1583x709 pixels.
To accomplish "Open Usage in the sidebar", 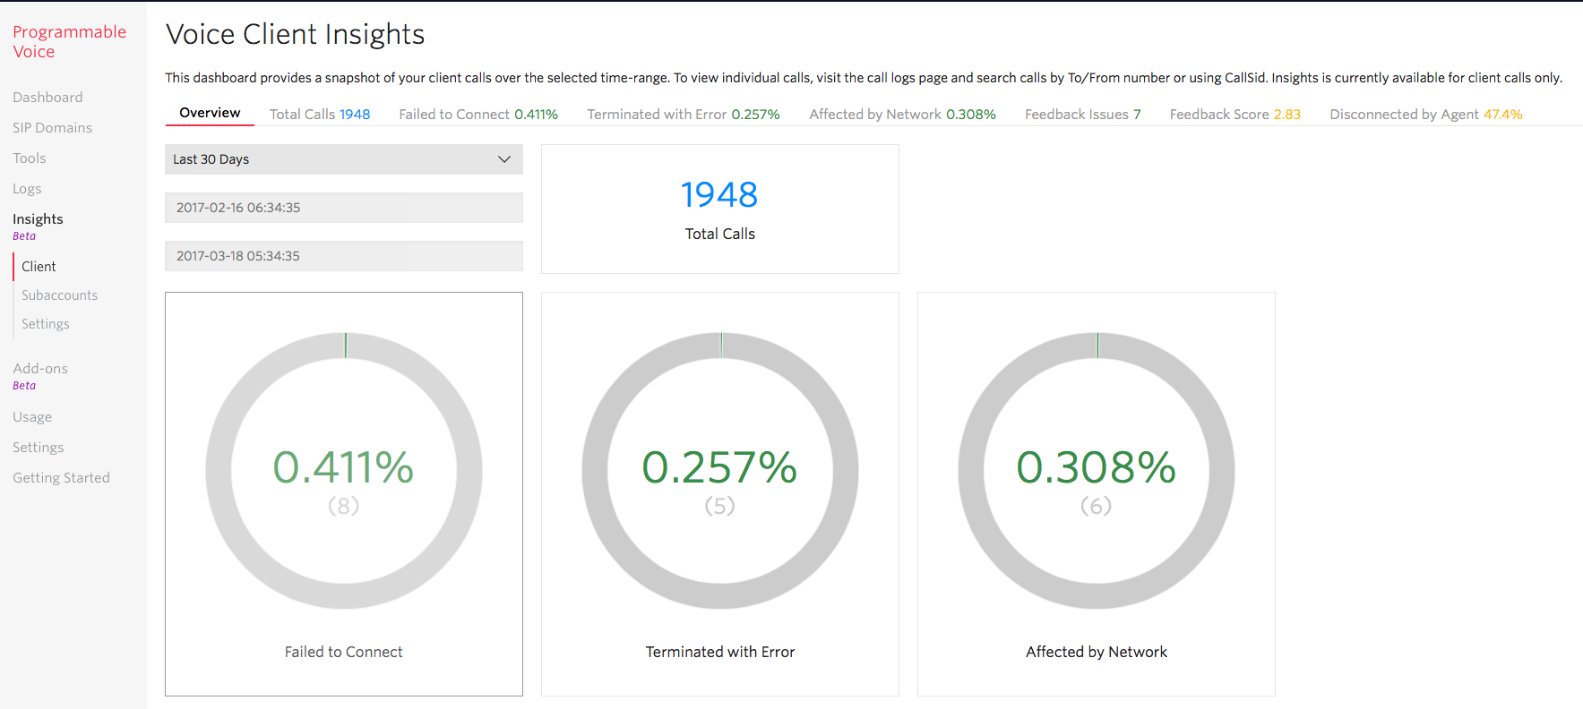I will 32,416.
